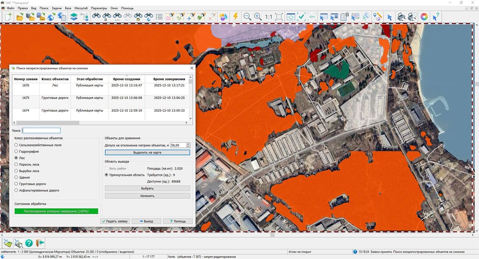Choose the Здания radio option

pyautogui.click(x=16, y=177)
